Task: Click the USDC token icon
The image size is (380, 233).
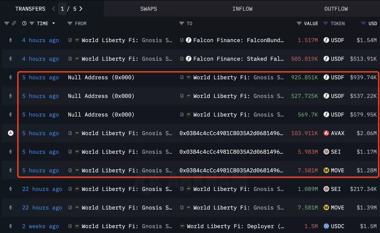Action: pyautogui.click(x=326, y=226)
